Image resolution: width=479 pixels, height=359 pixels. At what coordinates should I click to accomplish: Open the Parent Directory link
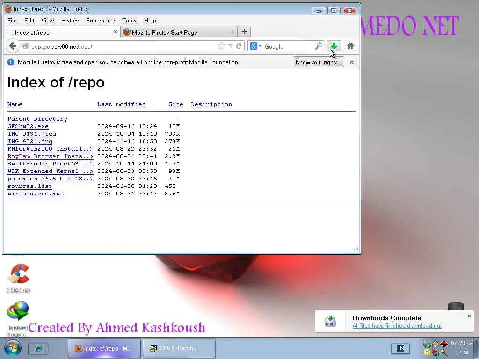37,119
